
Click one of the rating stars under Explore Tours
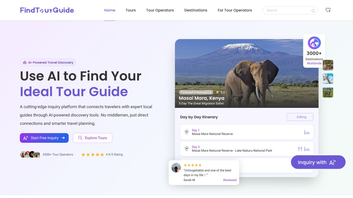click(93, 154)
